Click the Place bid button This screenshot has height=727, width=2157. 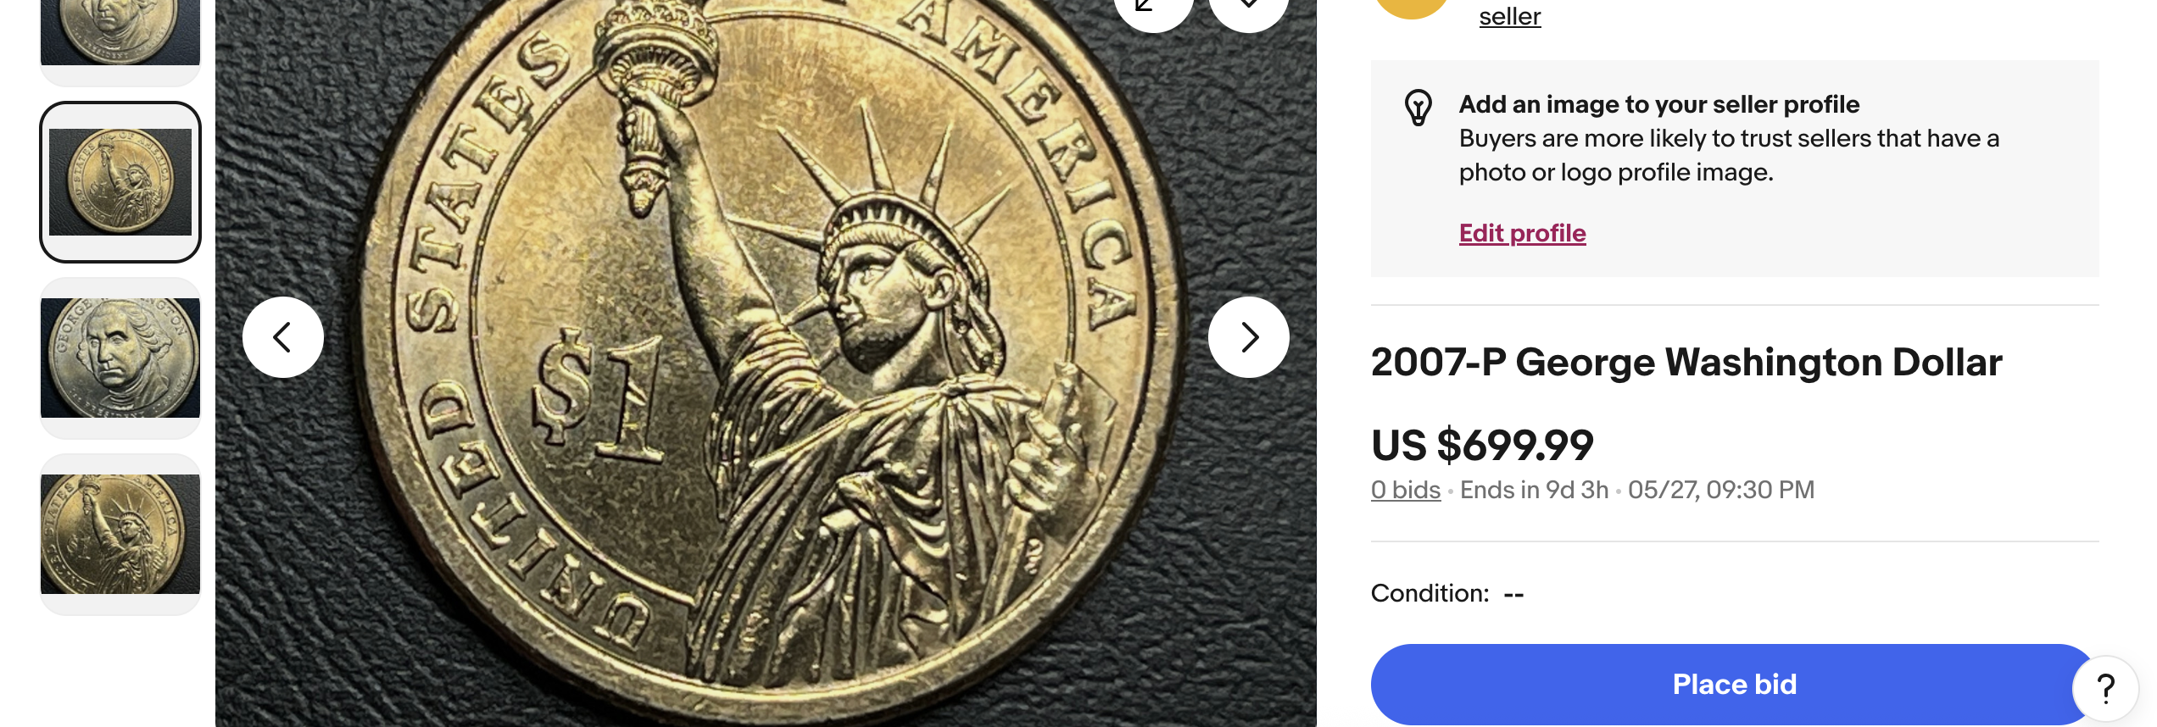1735,685
